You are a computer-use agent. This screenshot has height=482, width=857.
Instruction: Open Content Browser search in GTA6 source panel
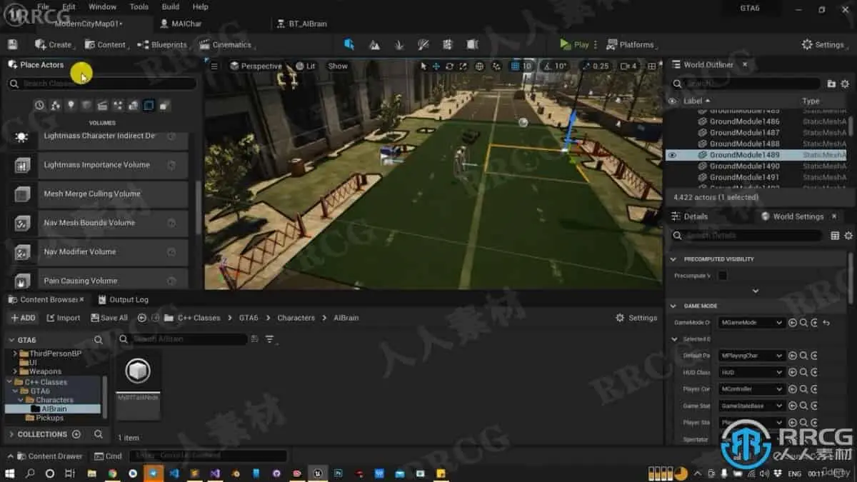coord(99,340)
